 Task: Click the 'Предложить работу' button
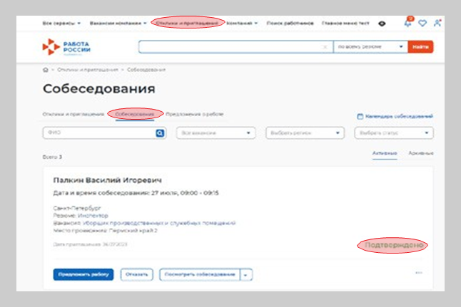tap(83, 274)
